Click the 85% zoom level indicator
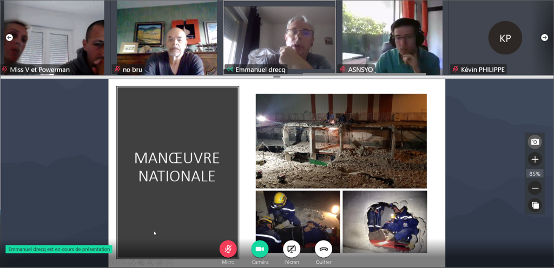554x268 pixels. click(x=535, y=174)
